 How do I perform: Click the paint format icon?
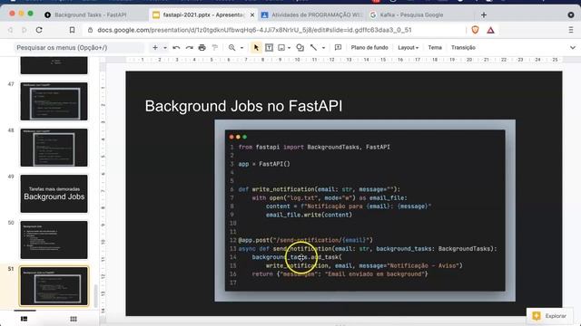pos(215,48)
